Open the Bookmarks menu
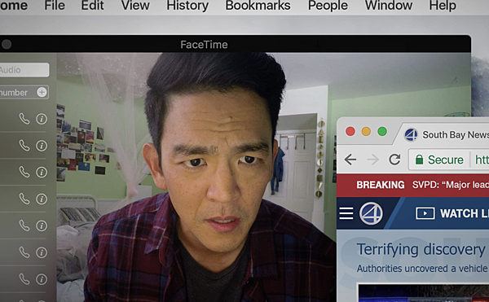Viewport: 489px width, 302px height. tap(258, 6)
